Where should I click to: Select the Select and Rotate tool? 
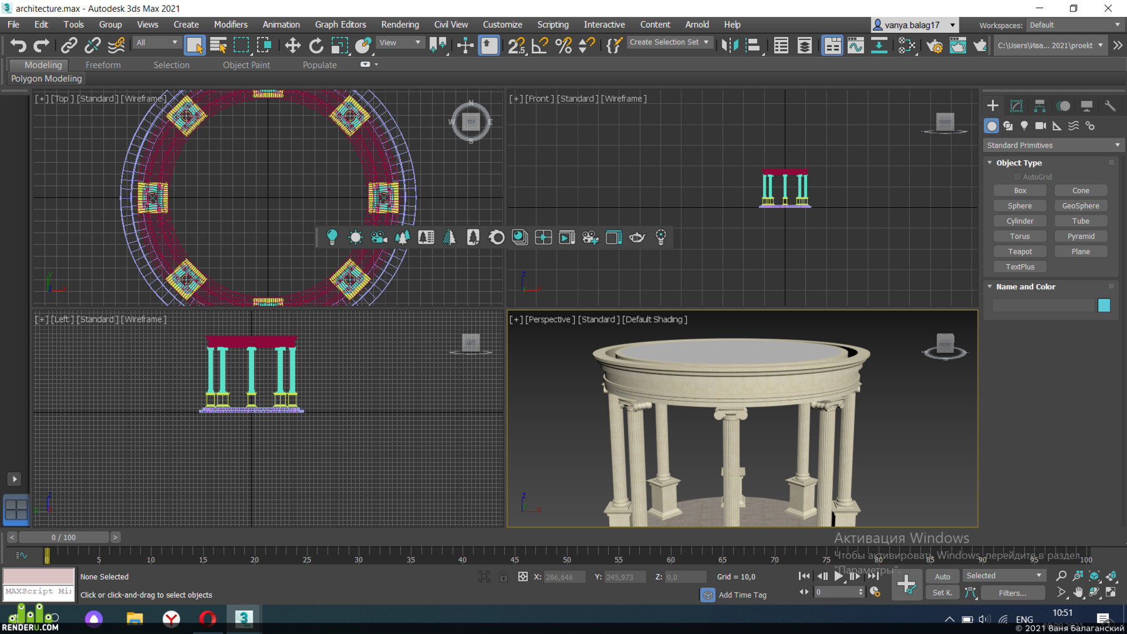[316, 45]
